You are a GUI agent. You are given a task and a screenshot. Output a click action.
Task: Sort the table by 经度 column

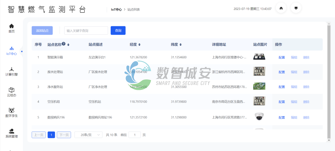pos(139,45)
